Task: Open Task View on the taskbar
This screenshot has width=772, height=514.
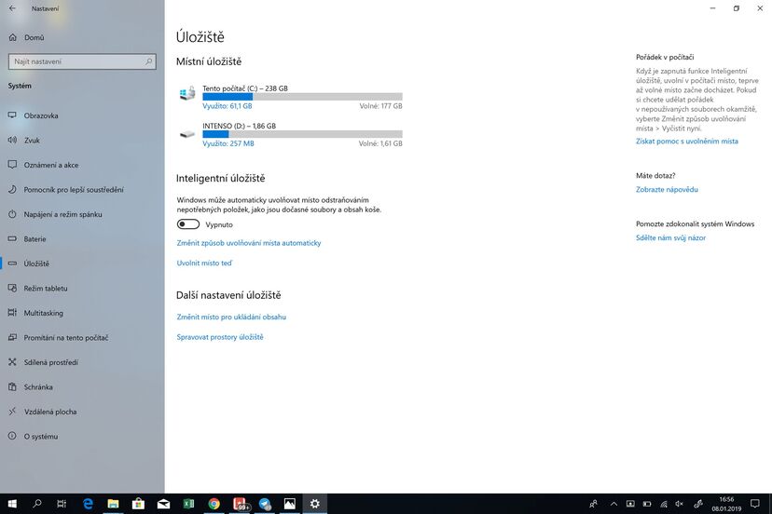Action: pos(62,504)
